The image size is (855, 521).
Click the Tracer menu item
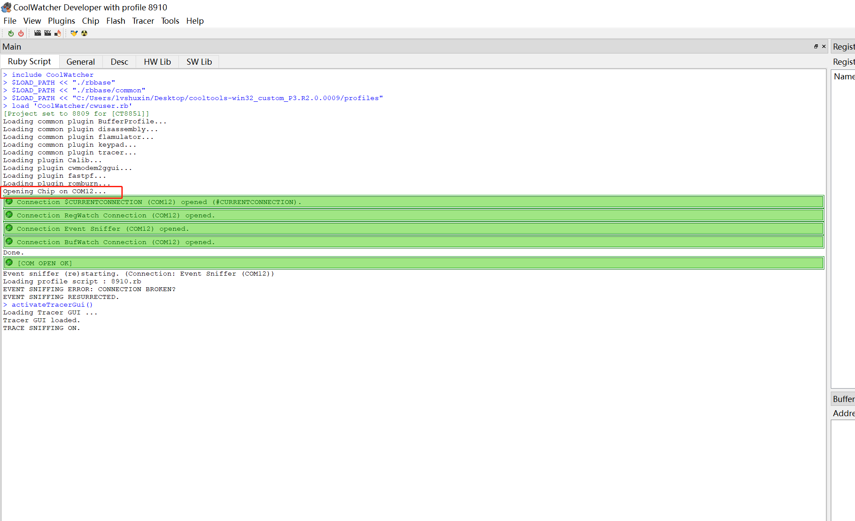click(x=143, y=21)
